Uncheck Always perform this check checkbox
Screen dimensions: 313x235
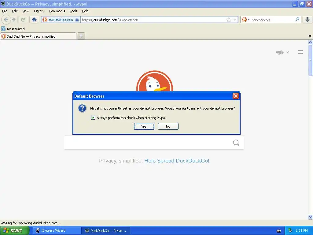coord(93,118)
